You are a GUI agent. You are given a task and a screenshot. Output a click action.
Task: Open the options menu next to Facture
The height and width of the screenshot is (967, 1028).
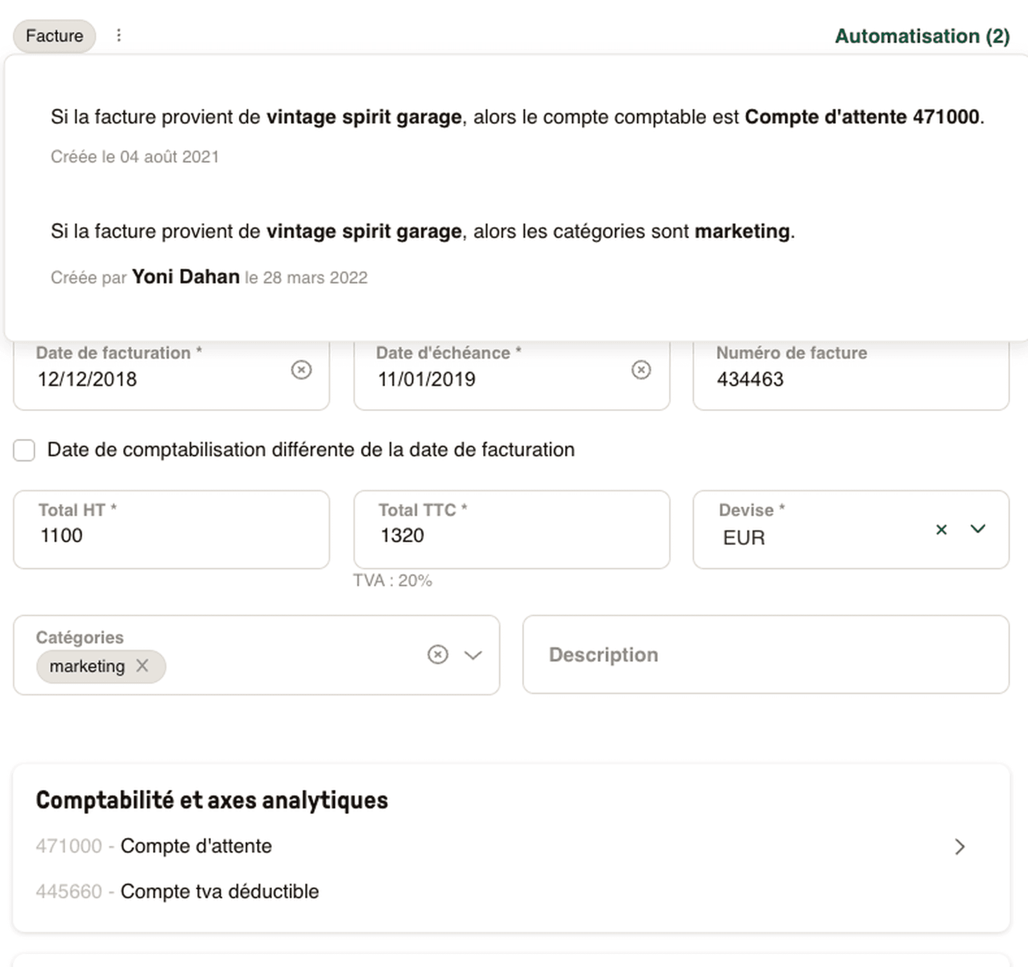pyautogui.click(x=119, y=35)
